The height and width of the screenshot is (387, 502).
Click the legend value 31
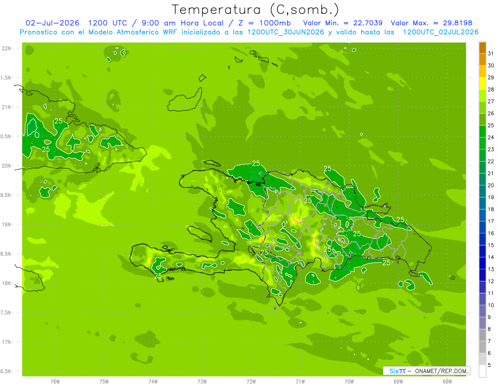[x=491, y=53]
